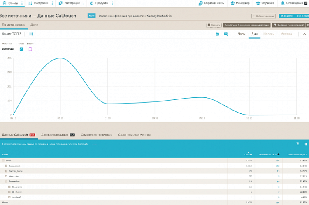Open the date range picker field
The width and height of the screenshot is (309, 205).
coord(294,16)
